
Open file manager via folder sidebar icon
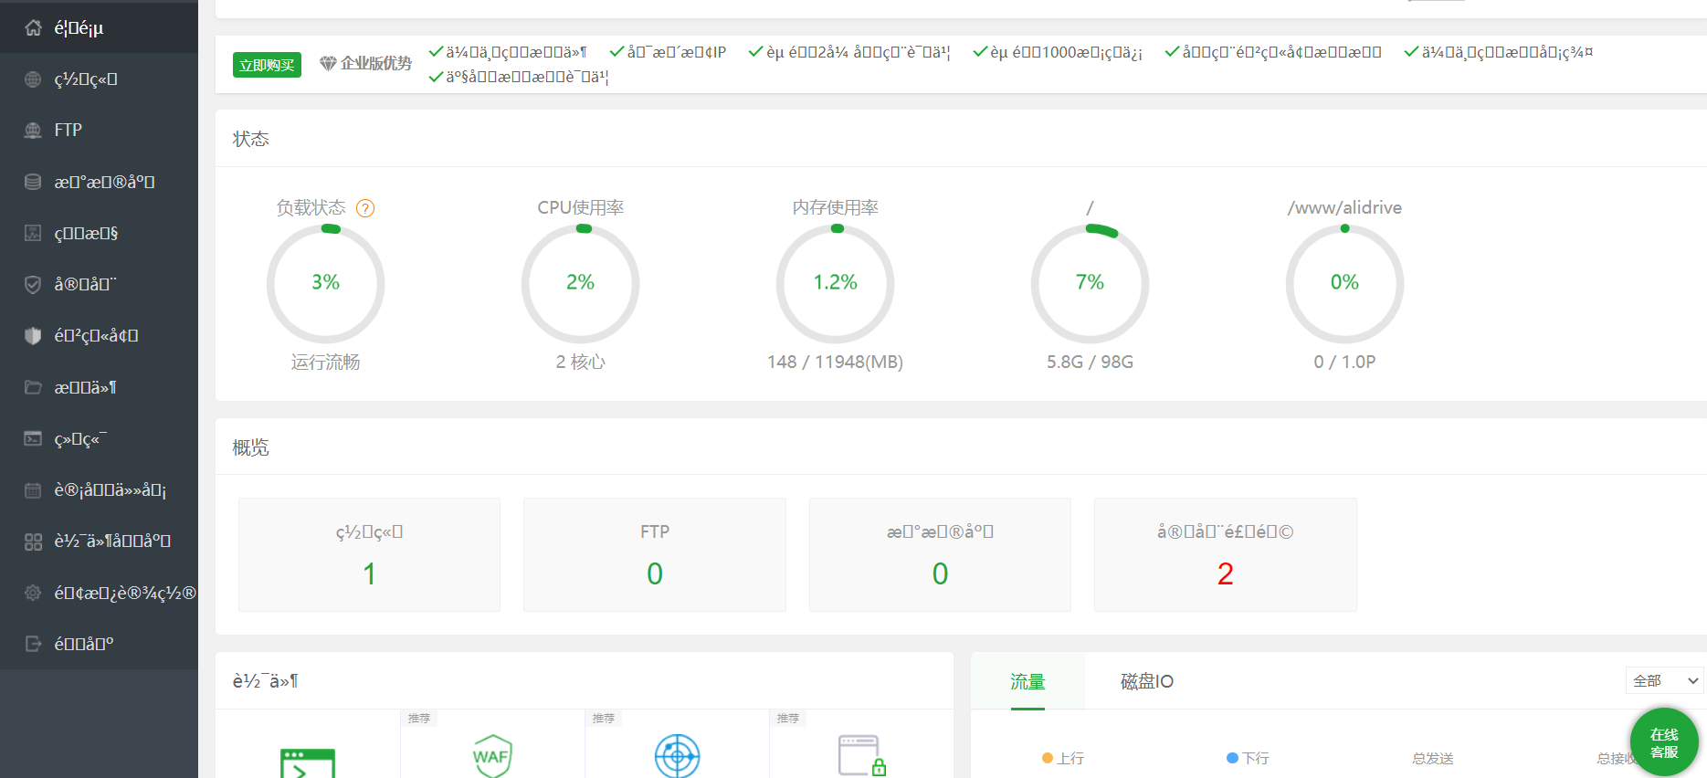click(33, 387)
